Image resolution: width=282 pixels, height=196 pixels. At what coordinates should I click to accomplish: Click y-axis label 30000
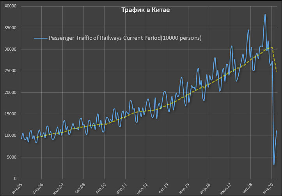pyautogui.click(x=10, y=49)
